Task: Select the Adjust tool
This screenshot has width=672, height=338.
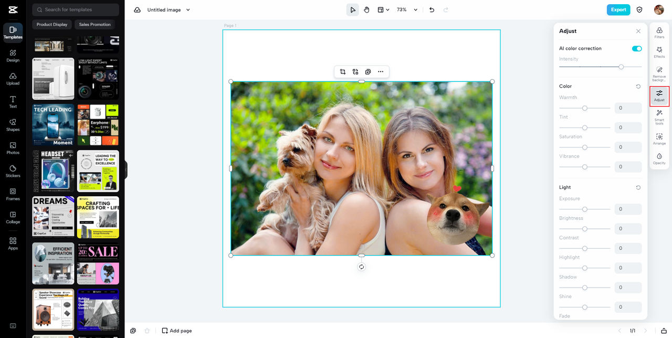Action: click(x=659, y=96)
